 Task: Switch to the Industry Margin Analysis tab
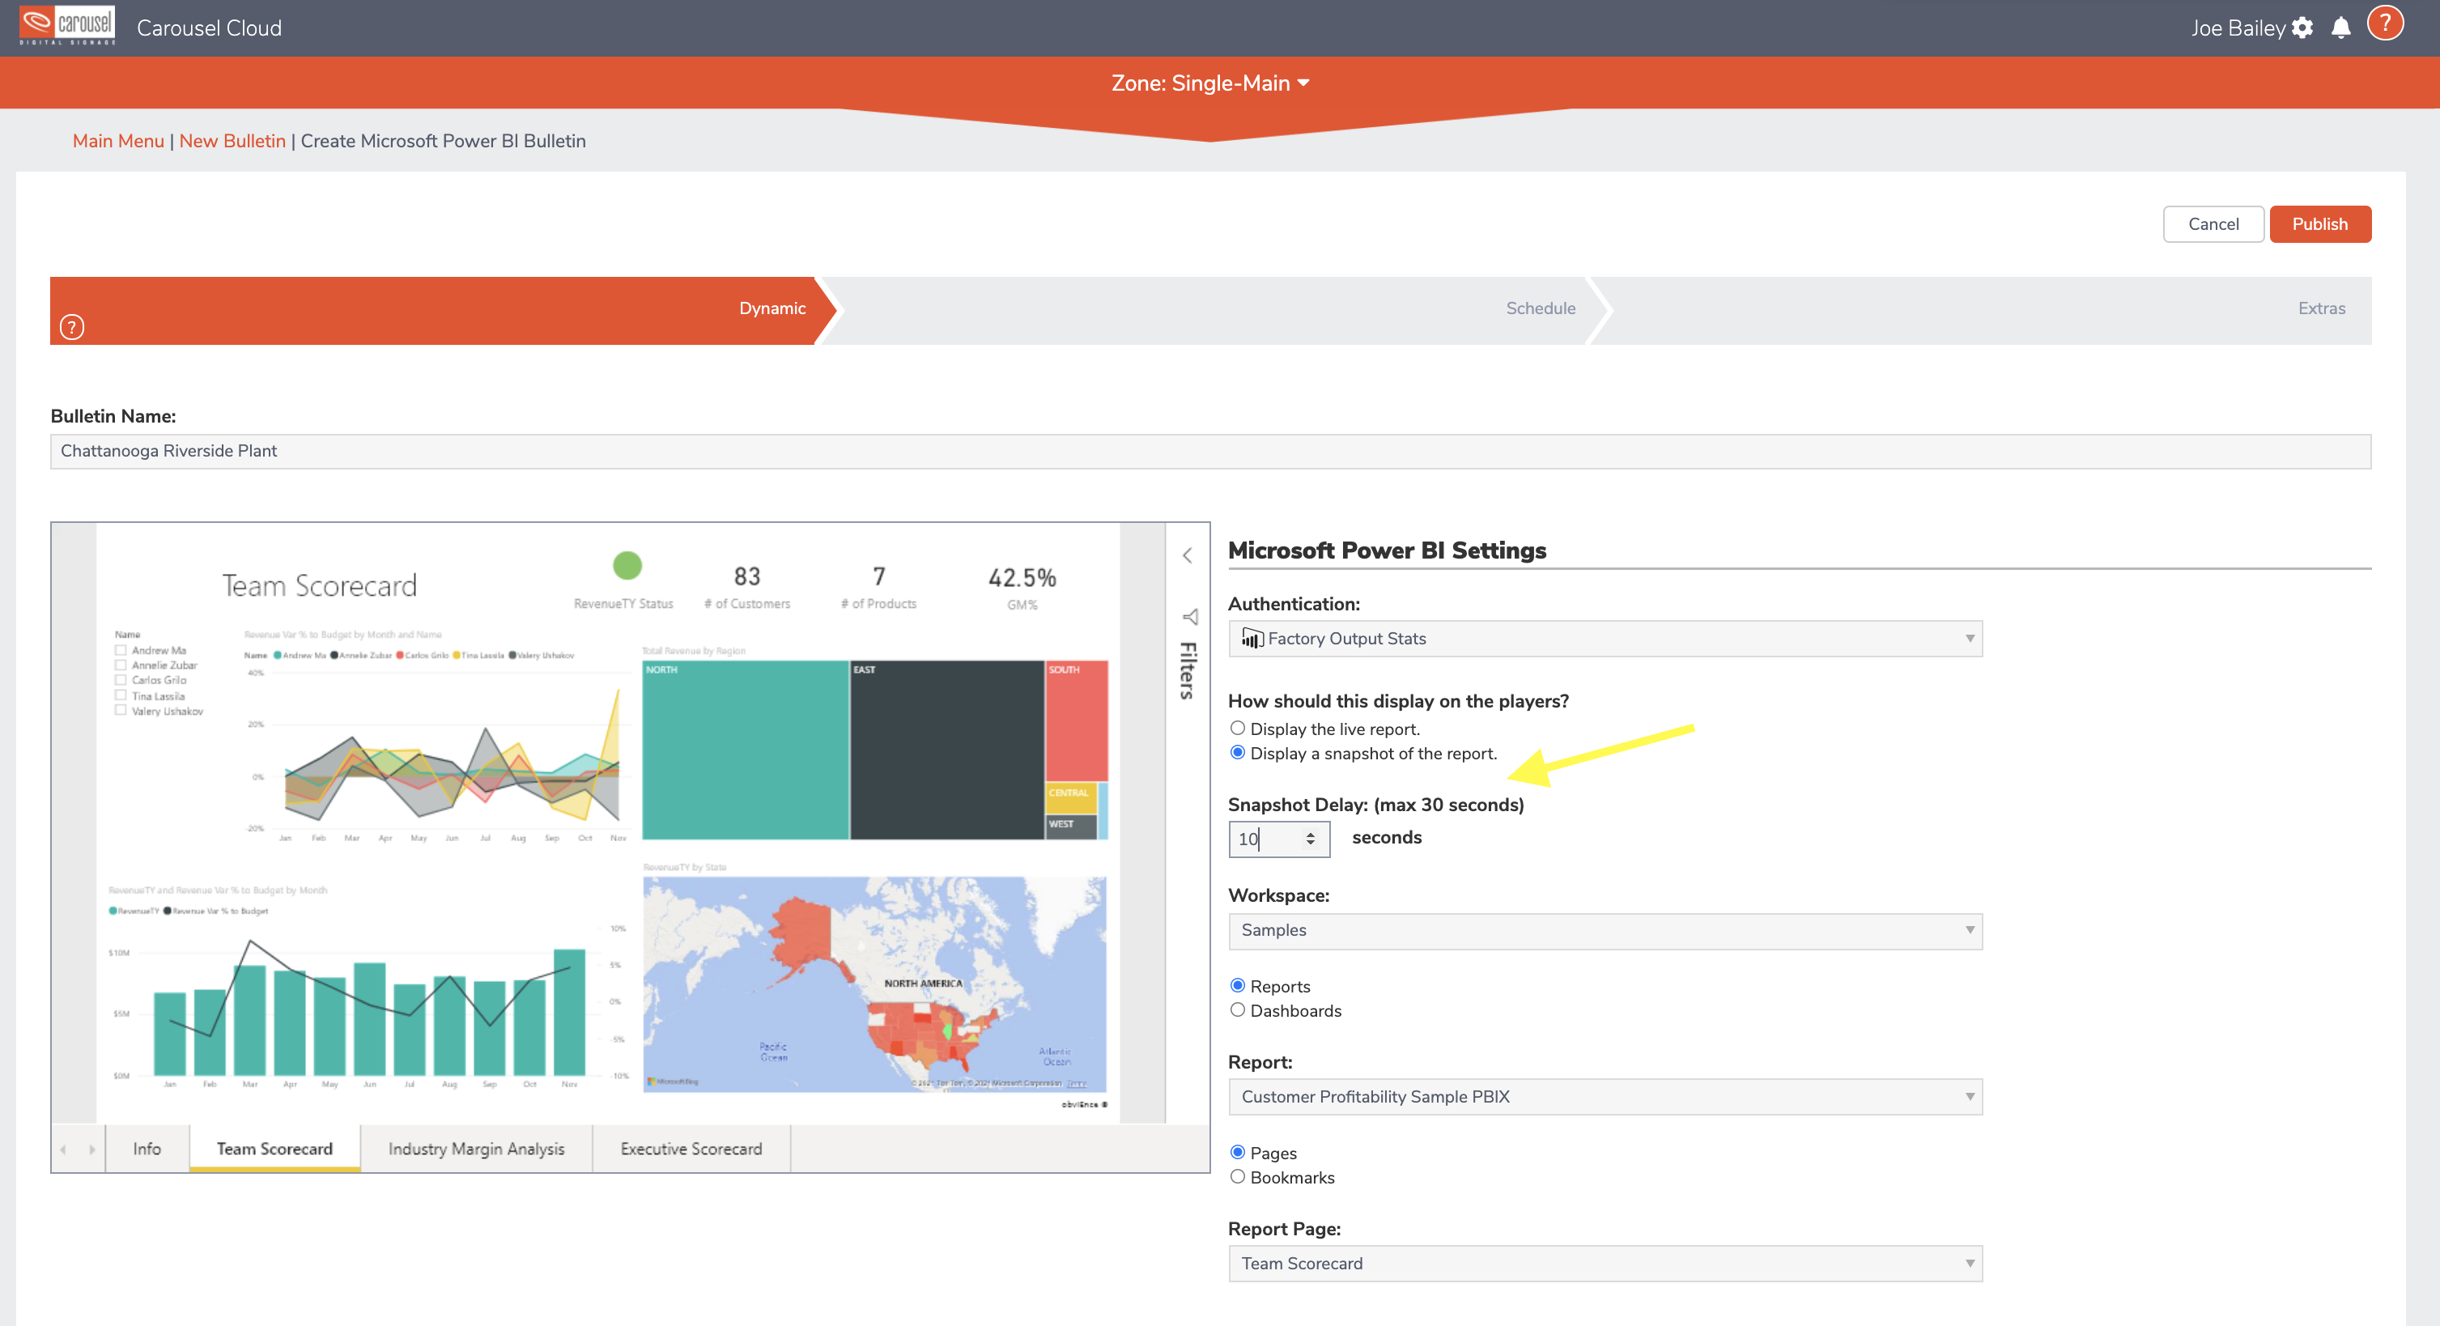point(475,1148)
